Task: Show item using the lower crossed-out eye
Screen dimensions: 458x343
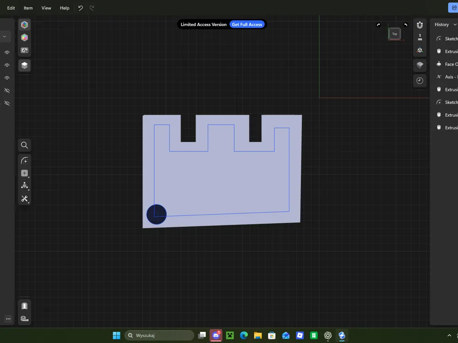Action: [x=7, y=103]
